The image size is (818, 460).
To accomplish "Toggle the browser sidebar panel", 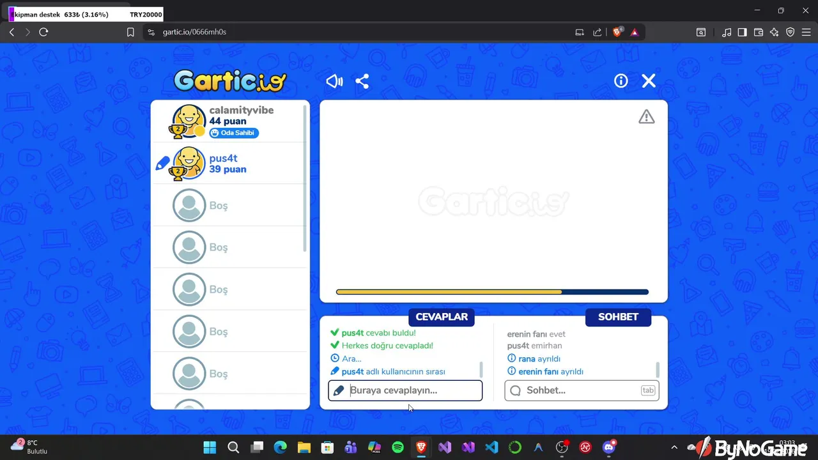I will tap(743, 32).
